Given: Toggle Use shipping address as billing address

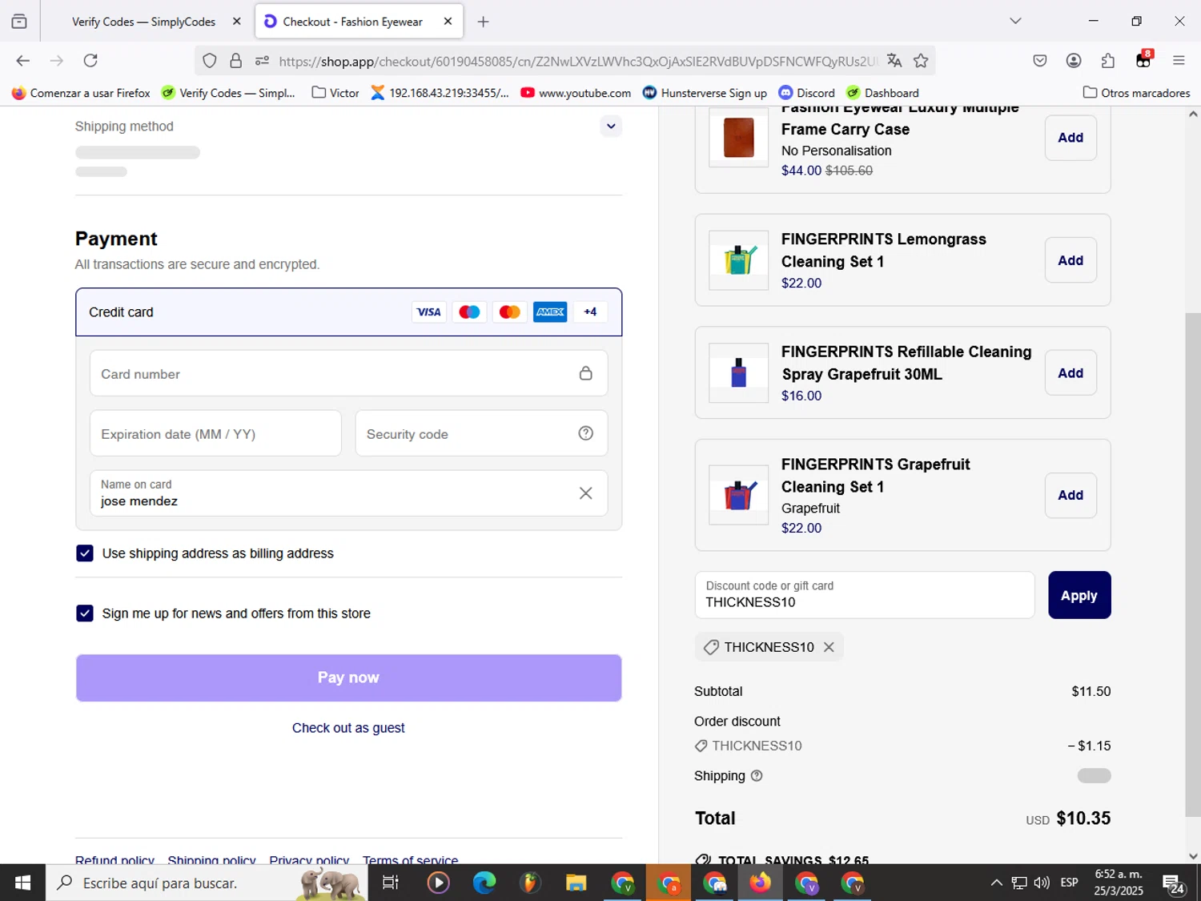Looking at the screenshot, I should [85, 553].
